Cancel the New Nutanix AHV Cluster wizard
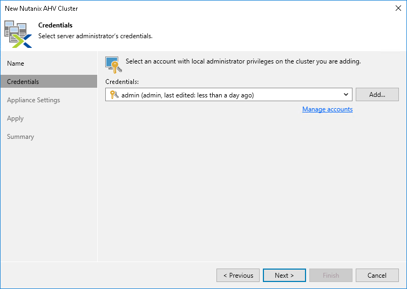The height and width of the screenshot is (289, 407). 377,276
